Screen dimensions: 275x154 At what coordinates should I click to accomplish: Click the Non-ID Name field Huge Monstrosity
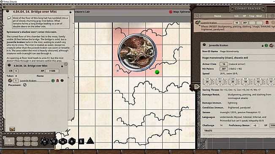(229, 51)
